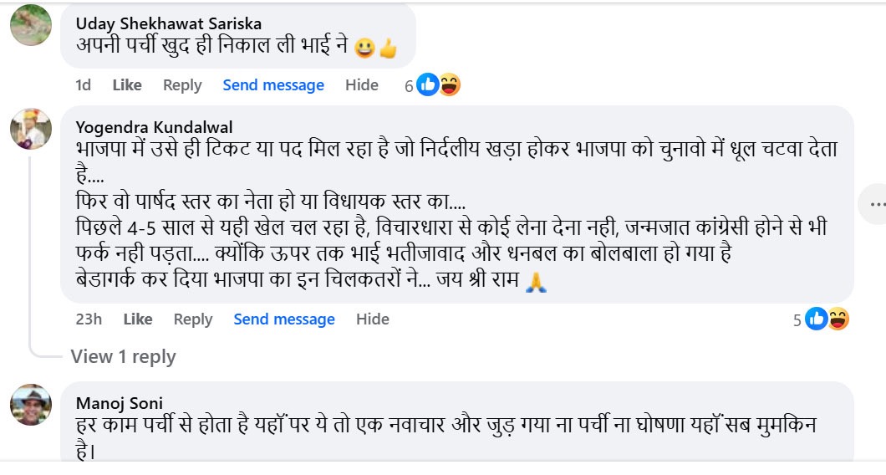Open Manoj Soni's profile name link

(x=120, y=403)
